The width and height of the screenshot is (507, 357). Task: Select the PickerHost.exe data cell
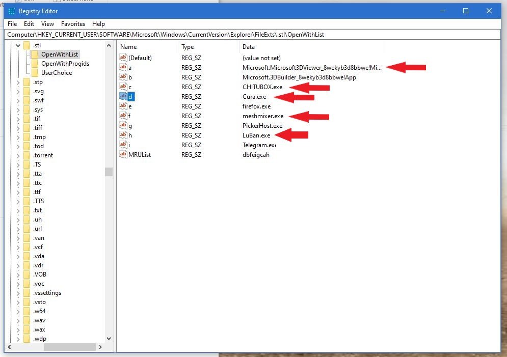pos(262,126)
